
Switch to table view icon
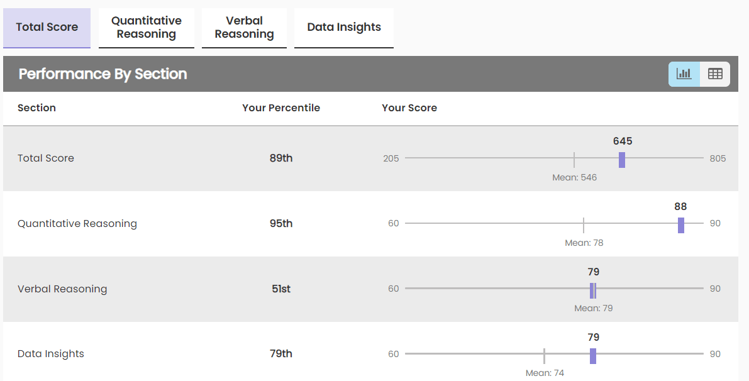click(715, 74)
